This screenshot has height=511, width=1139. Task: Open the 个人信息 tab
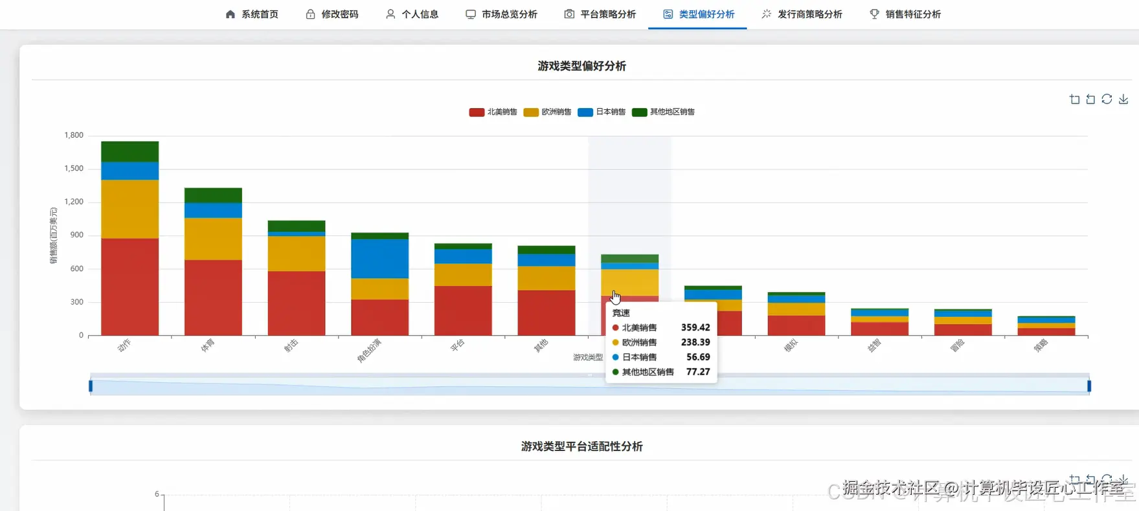point(412,14)
